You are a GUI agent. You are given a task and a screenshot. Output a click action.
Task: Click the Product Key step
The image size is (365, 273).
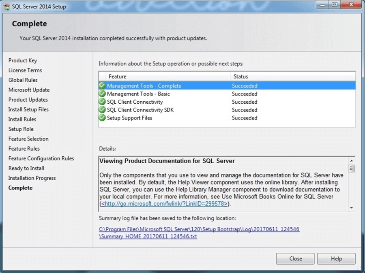click(23, 60)
